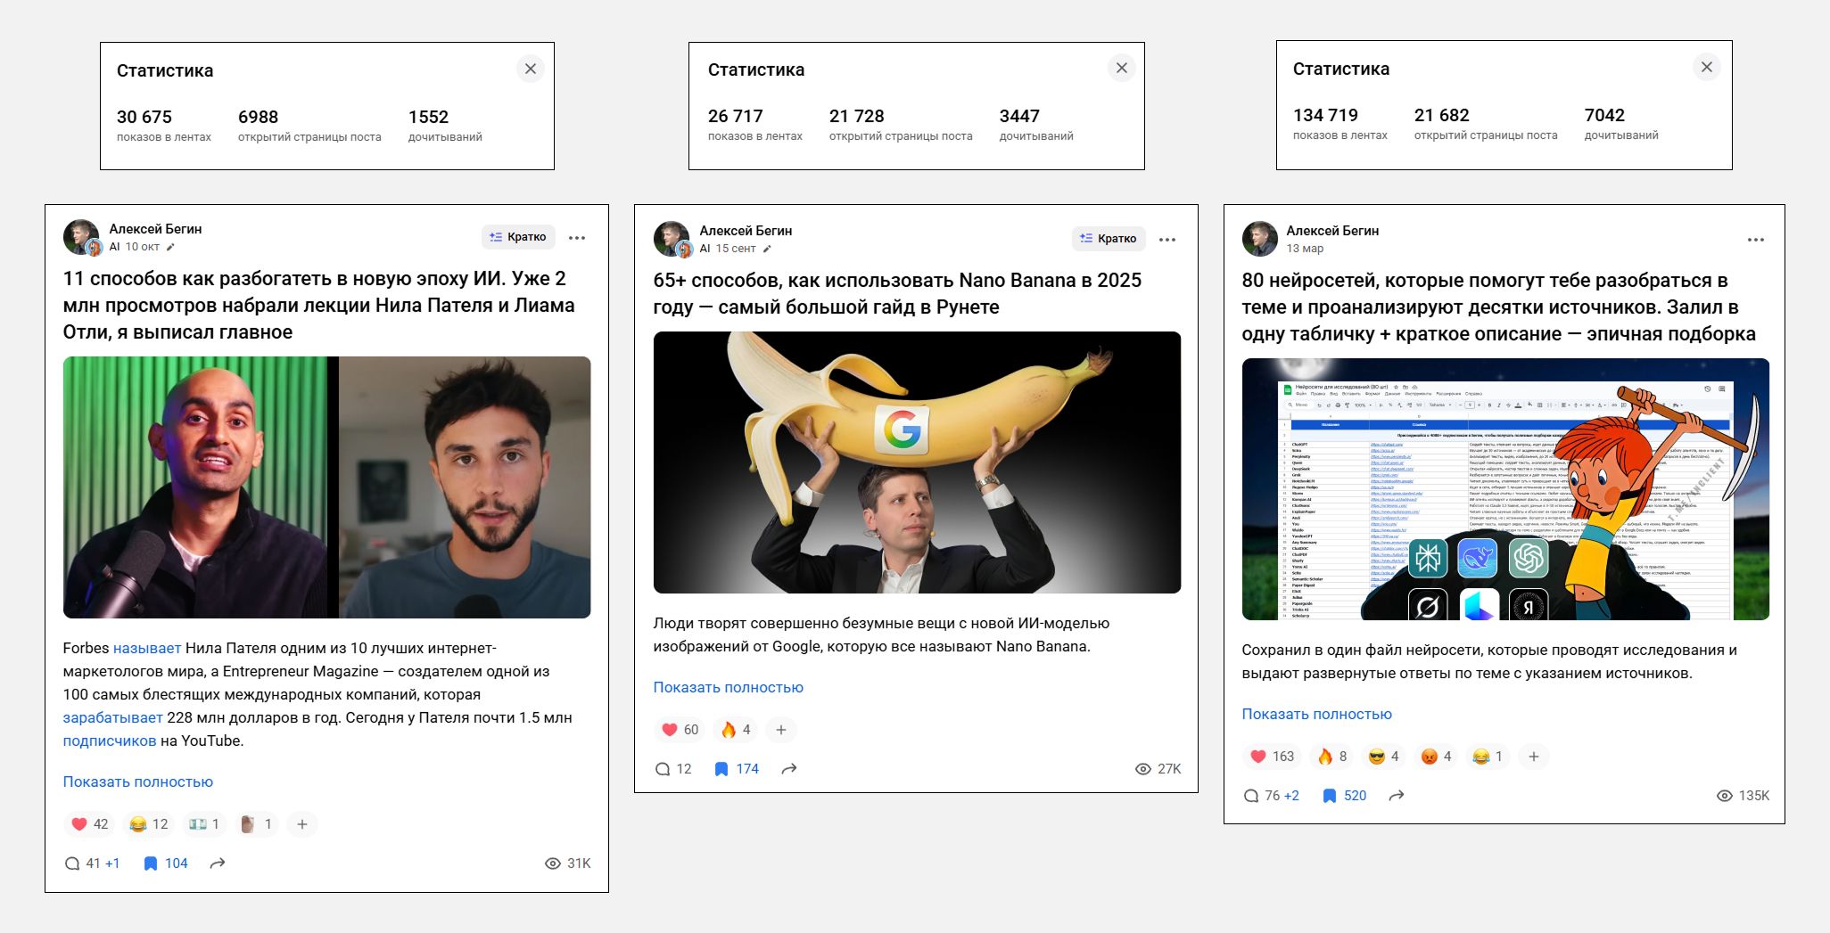
Task: Open comments on the 11 способов post
Action: pyautogui.click(x=72, y=863)
